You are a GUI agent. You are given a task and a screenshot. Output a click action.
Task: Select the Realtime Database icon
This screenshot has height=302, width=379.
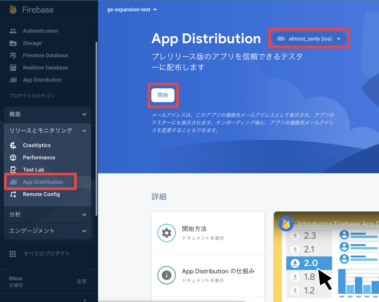coord(13,68)
